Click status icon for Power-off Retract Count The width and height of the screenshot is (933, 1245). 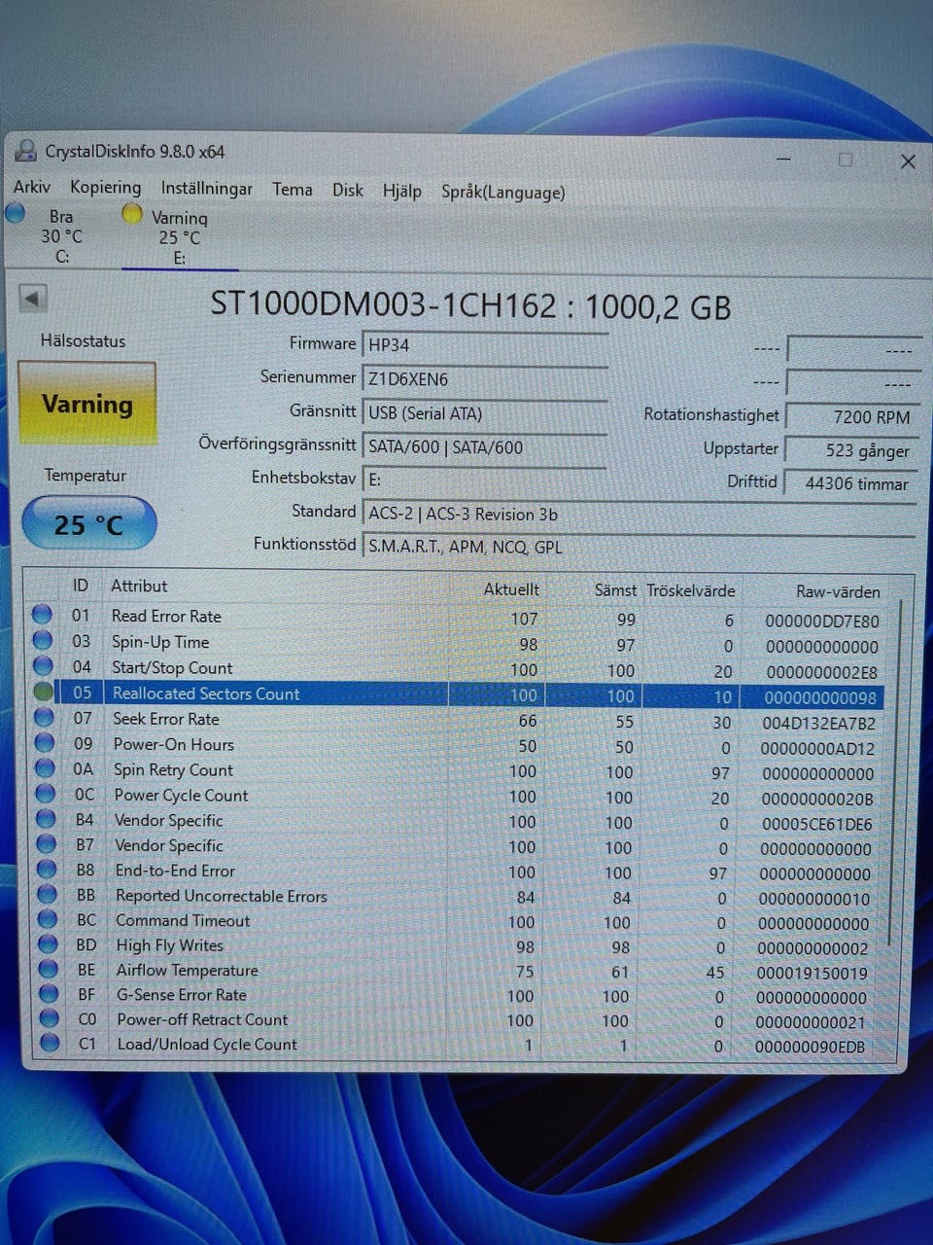point(50,1018)
